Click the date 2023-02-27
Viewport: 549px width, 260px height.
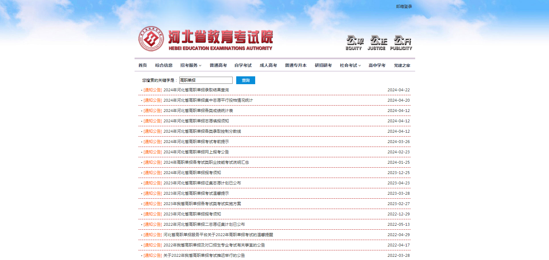(x=399, y=204)
